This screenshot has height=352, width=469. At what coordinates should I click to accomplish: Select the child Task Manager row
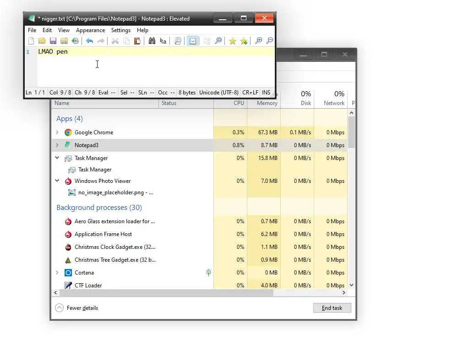pos(200,170)
